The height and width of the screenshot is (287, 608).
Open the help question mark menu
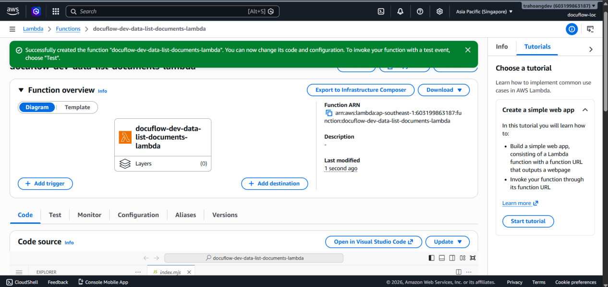pyautogui.click(x=420, y=11)
